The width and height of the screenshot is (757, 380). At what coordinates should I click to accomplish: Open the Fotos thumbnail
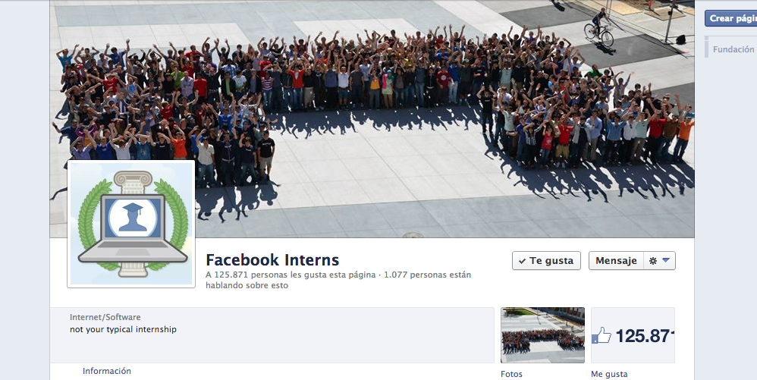click(x=542, y=335)
